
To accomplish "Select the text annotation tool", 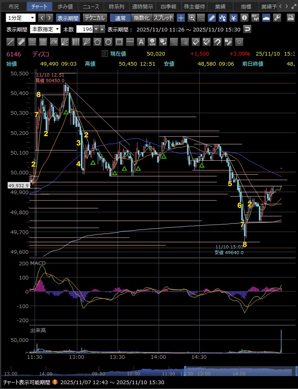I will (x=141, y=42).
